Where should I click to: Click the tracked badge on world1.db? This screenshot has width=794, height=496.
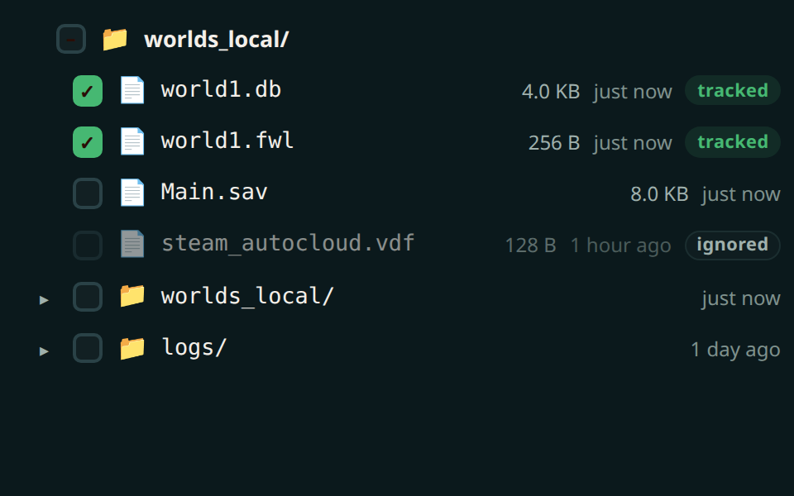[732, 91]
